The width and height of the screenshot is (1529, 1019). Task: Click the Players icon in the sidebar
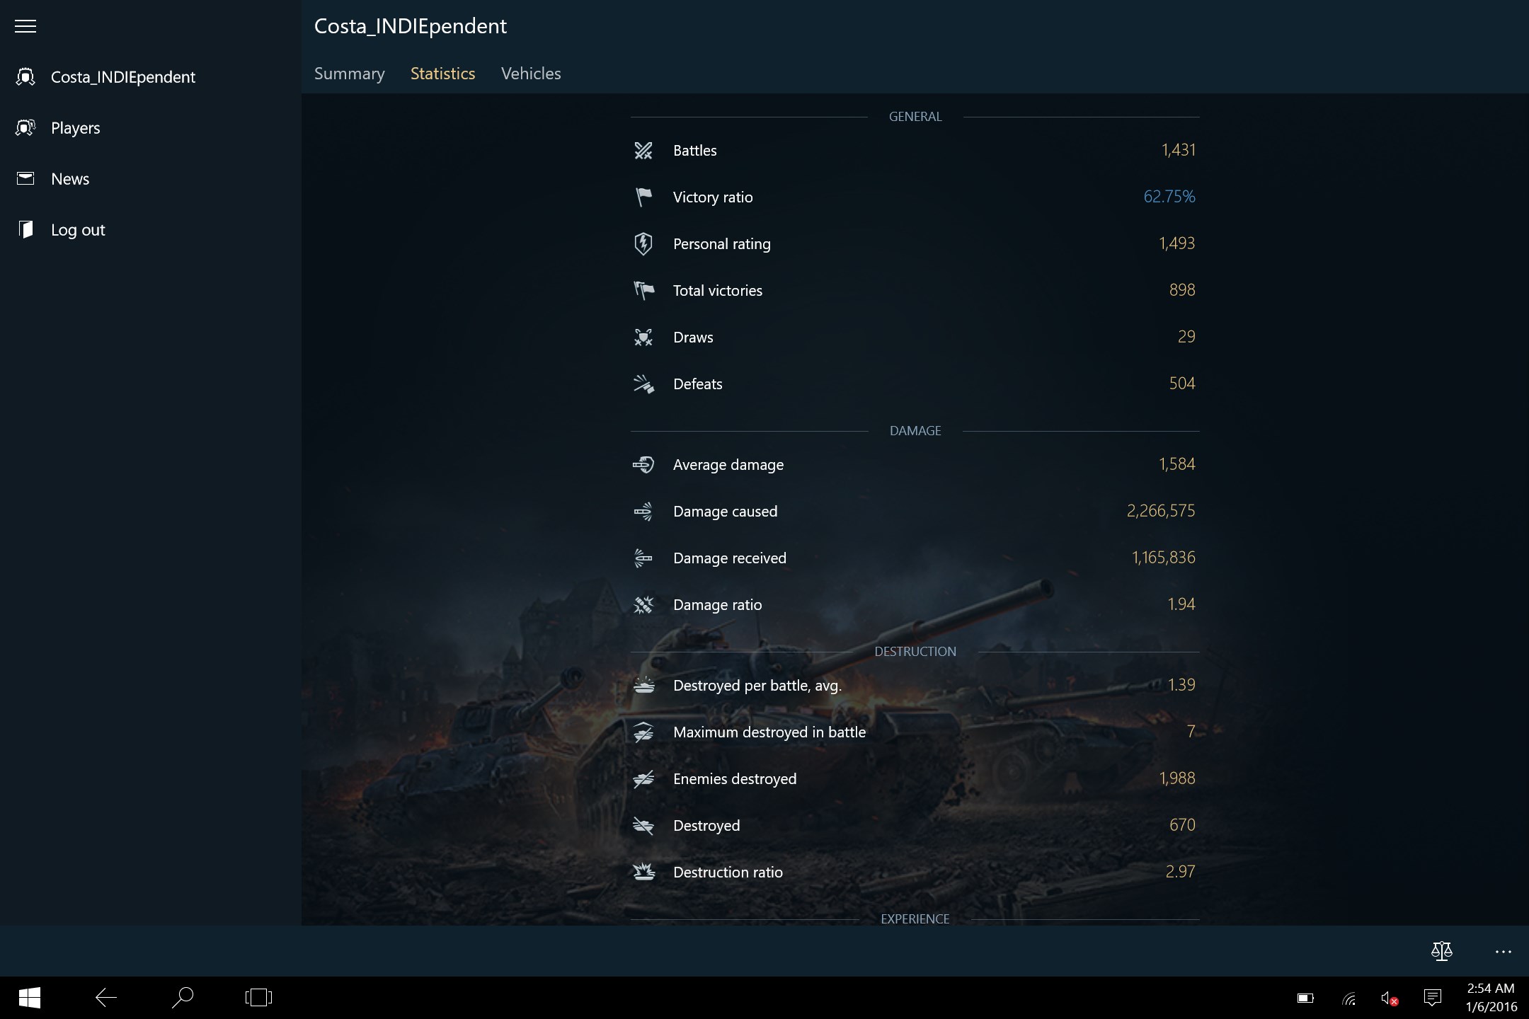click(25, 128)
